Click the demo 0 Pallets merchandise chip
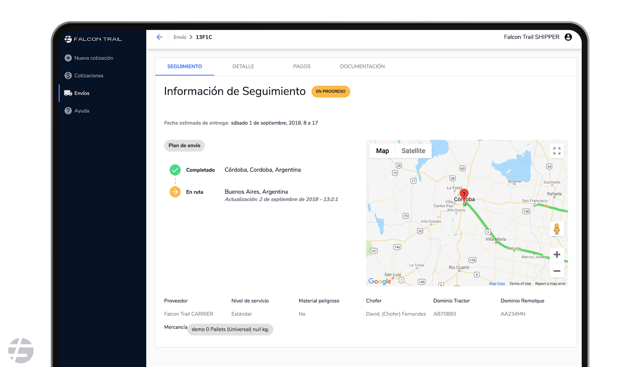The image size is (635, 367). [x=230, y=329]
